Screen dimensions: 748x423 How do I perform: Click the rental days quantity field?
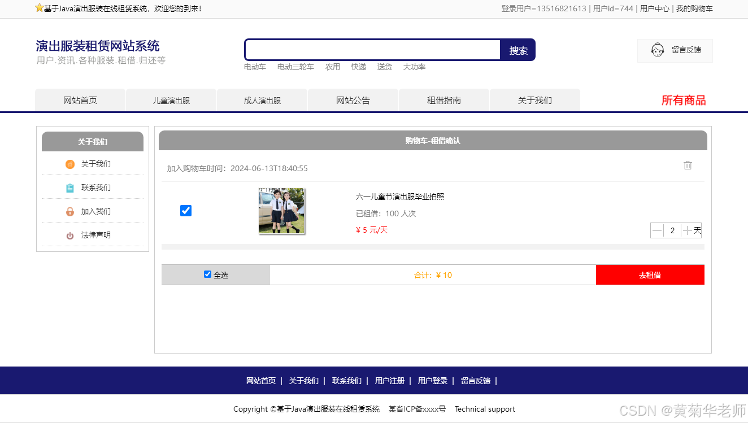coord(672,230)
